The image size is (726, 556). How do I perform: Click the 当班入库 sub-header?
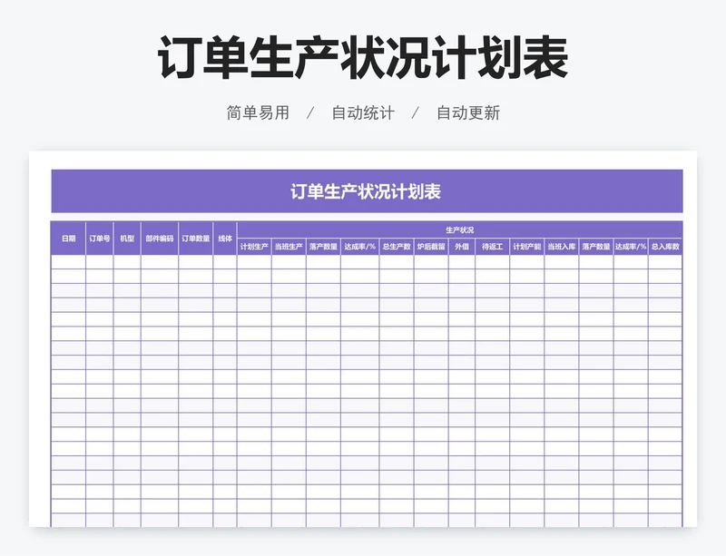pos(562,247)
